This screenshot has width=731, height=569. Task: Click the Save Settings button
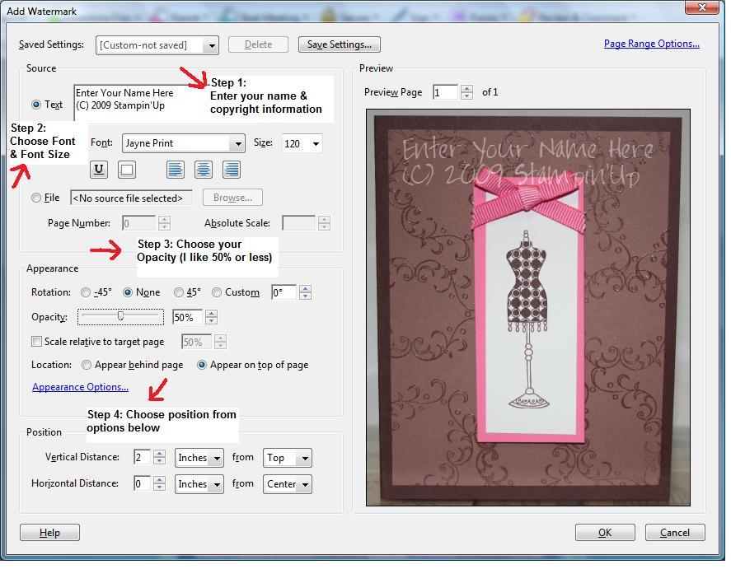[x=340, y=44]
